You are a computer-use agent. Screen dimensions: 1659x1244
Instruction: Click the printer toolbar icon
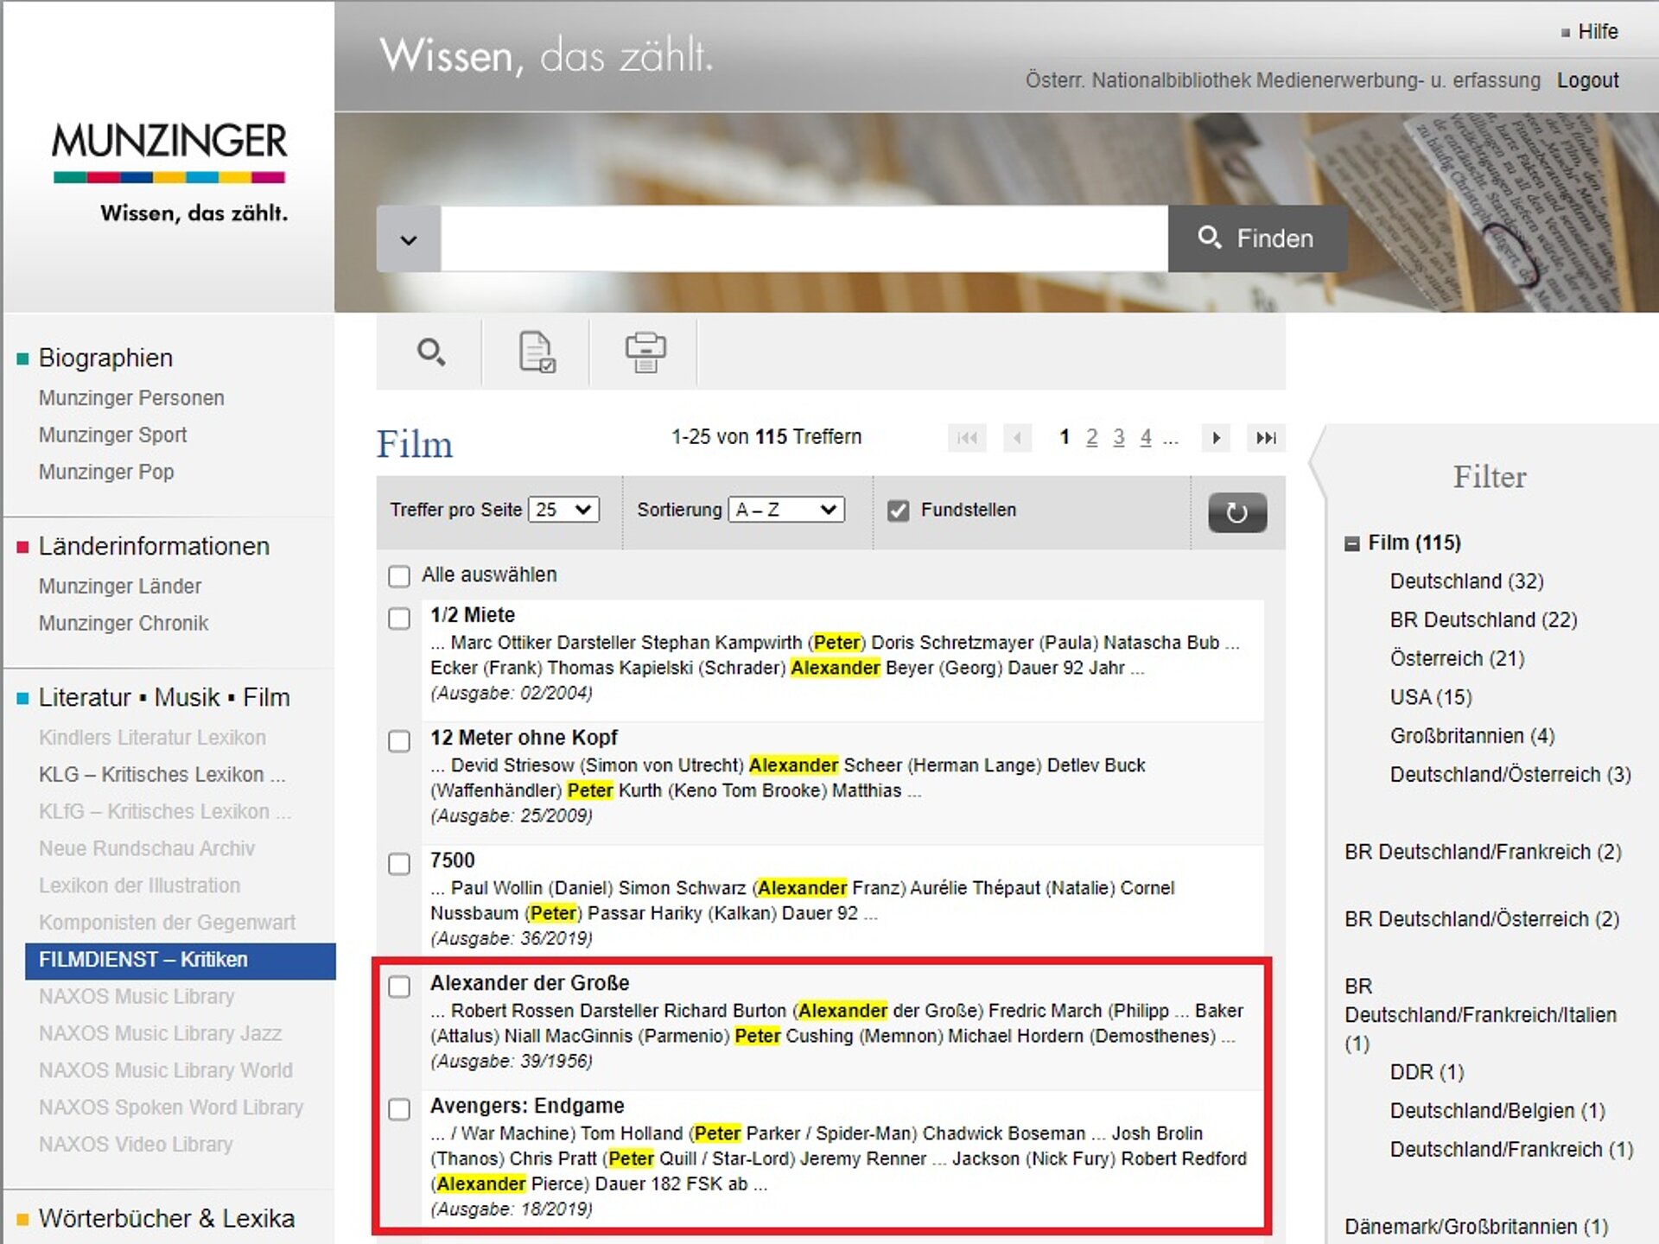point(645,352)
